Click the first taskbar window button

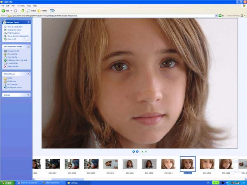coord(28,183)
